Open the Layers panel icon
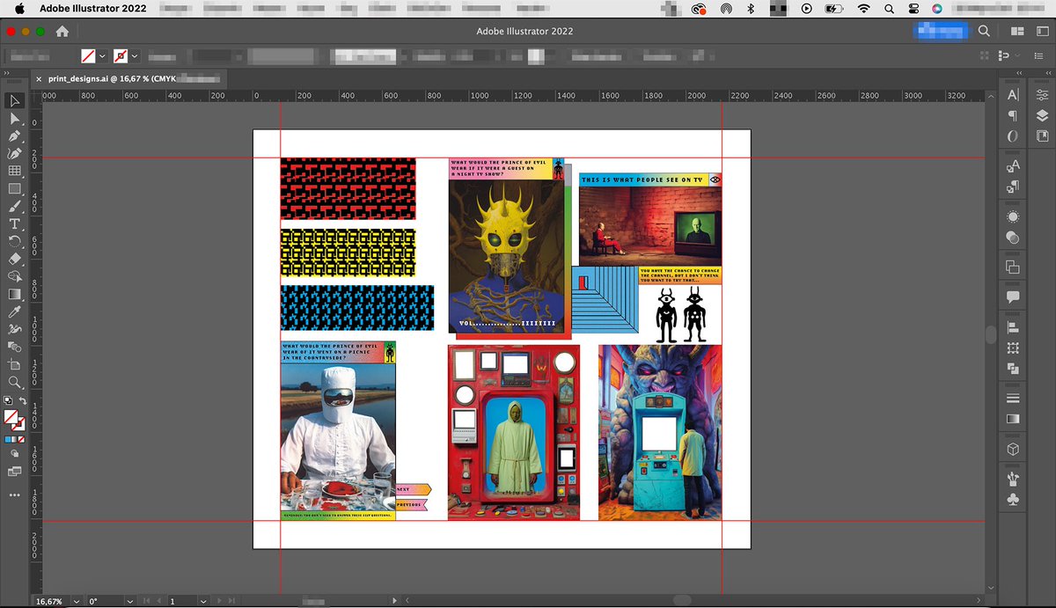Image resolution: width=1056 pixels, height=608 pixels. (x=1043, y=115)
